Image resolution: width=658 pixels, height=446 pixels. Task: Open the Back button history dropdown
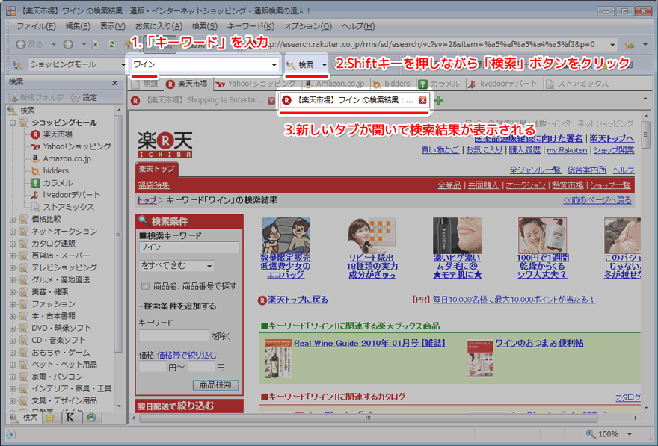(x=53, y=44)
